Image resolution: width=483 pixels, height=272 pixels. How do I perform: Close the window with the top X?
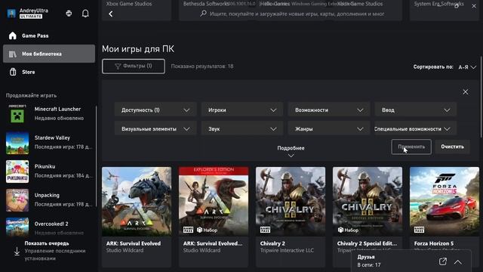click(474, 6)
